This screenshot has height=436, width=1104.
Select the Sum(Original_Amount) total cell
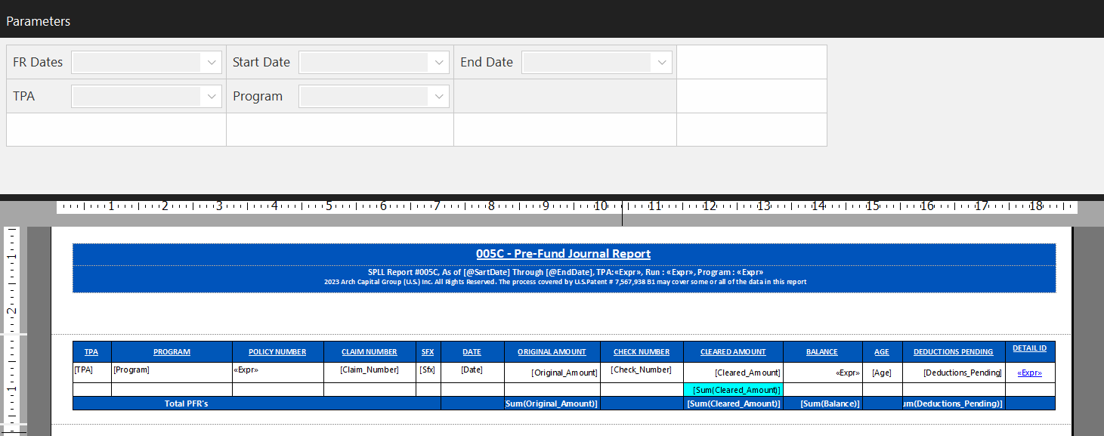pyautogui.click(x=552, y=404)
